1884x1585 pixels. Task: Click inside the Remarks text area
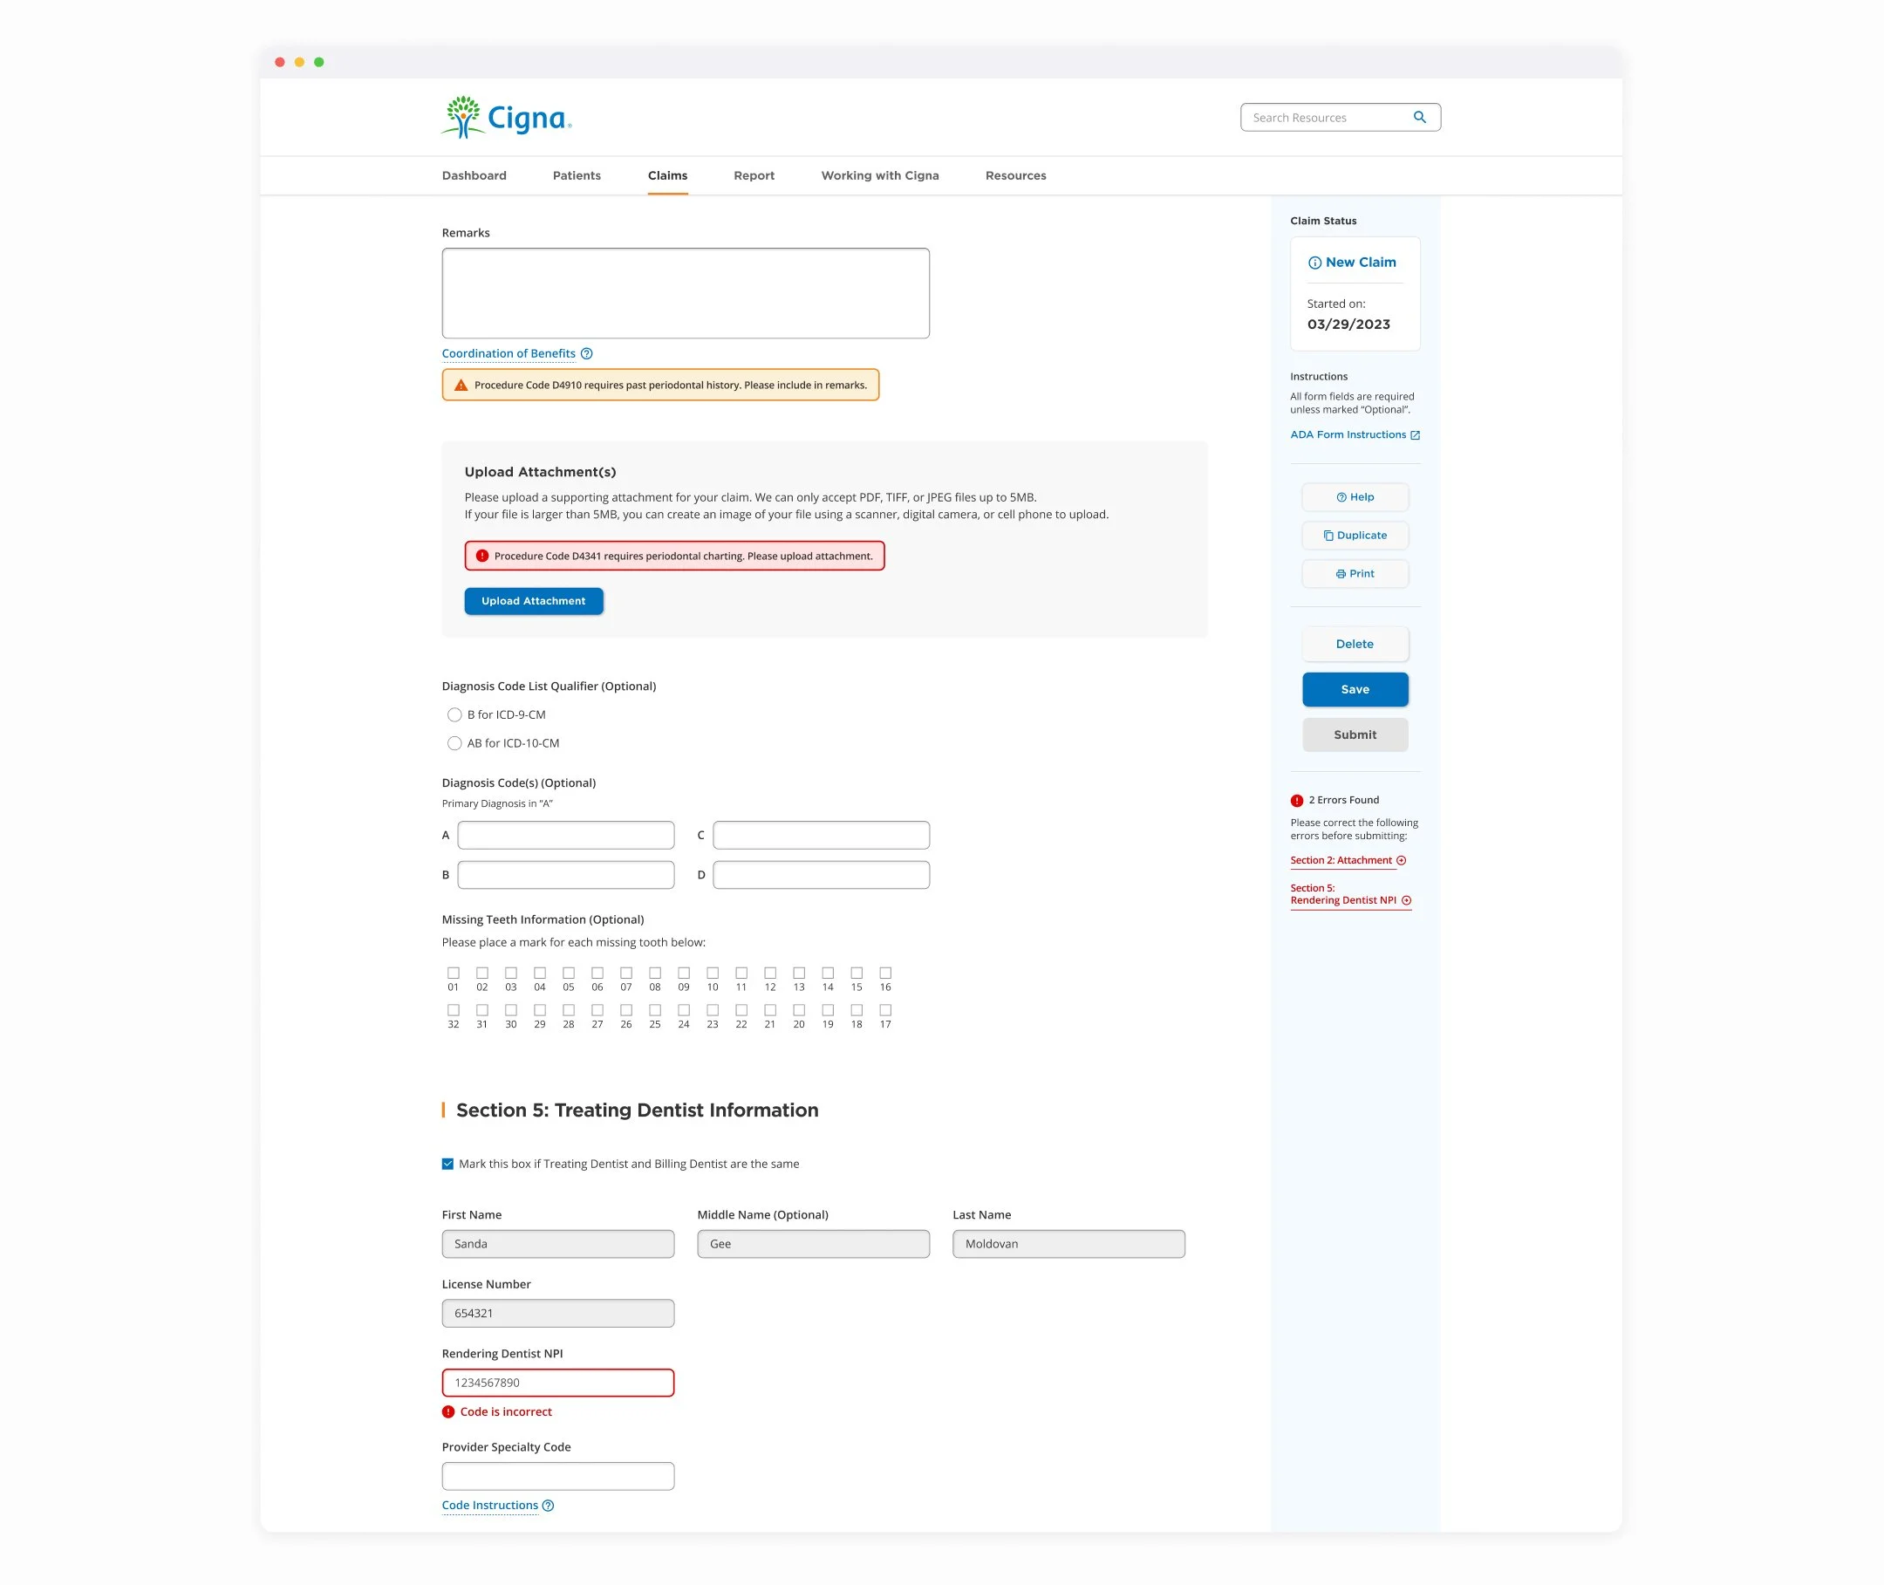pos(686,294)
